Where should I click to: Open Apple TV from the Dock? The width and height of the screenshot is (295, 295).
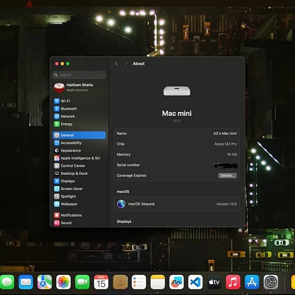[214, 282]
